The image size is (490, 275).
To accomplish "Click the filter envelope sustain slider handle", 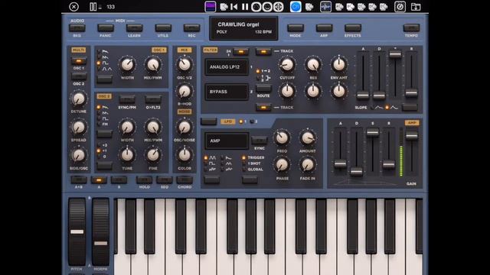I will click(x=395, y=53).
